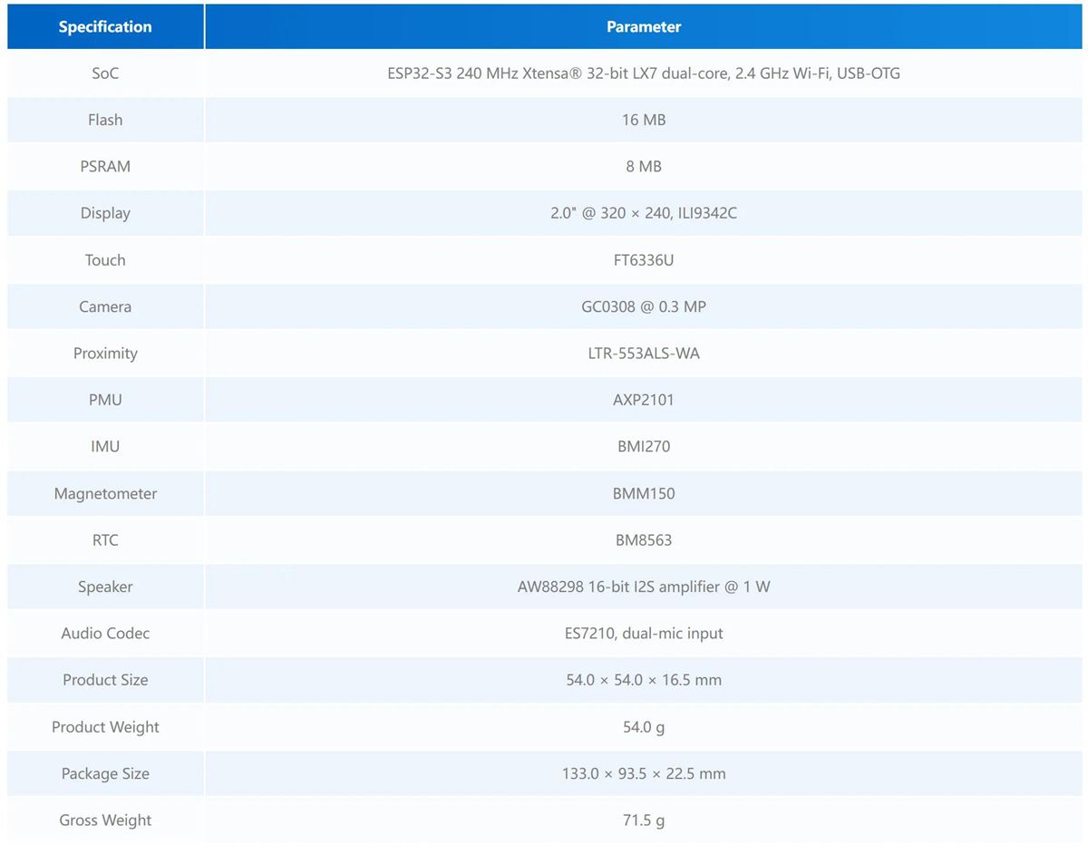Select the ES7210 dual-mic input text
Screen dimensions: 1088x854
point(643,634)
